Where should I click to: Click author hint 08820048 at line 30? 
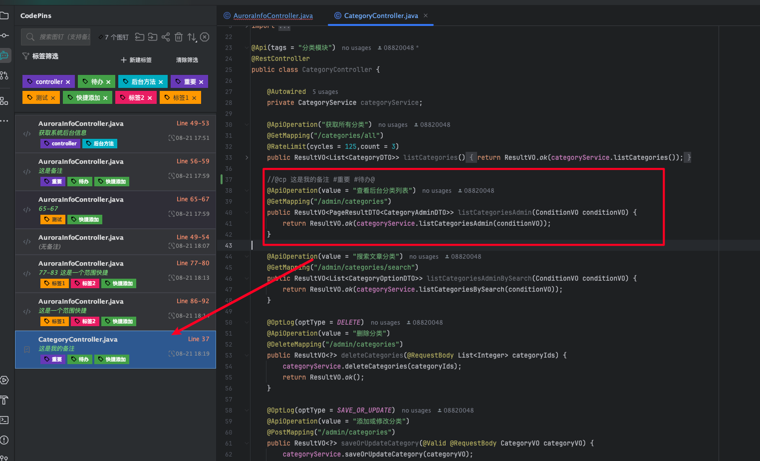[432, 125]
